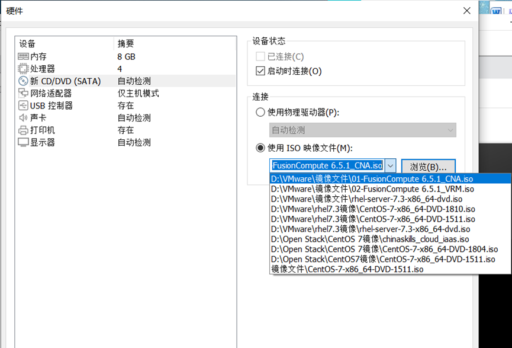Click the USB controller icon
512x348 pixels.
23,106
